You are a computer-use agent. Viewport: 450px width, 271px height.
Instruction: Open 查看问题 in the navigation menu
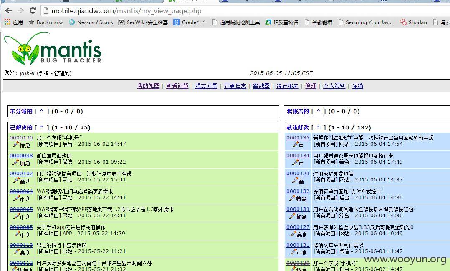(177, 86)
